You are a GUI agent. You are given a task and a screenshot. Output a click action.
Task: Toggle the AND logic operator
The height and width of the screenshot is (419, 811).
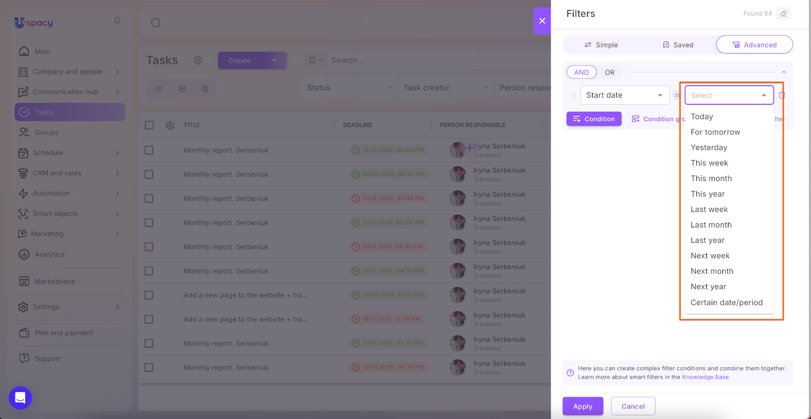tap(581, 72)
